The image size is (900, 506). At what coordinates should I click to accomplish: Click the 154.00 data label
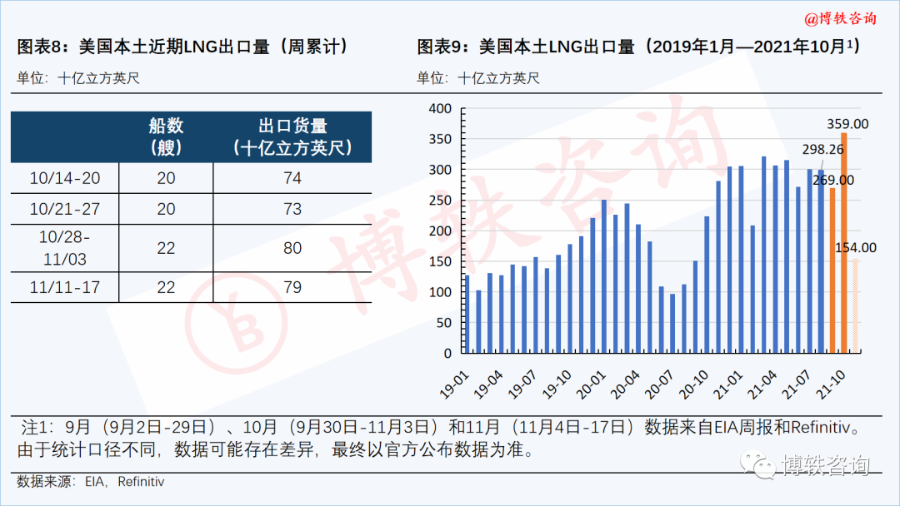[856, 247]
